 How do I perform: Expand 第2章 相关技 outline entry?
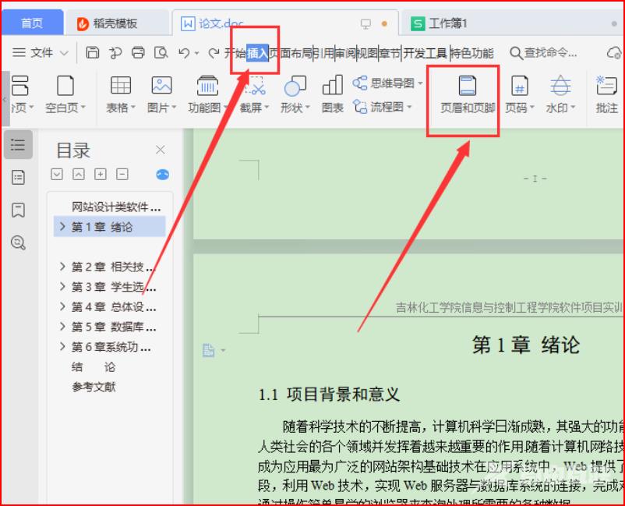pos(62,267)
